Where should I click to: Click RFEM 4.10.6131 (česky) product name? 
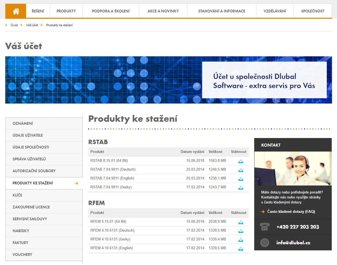pos(110,239)
